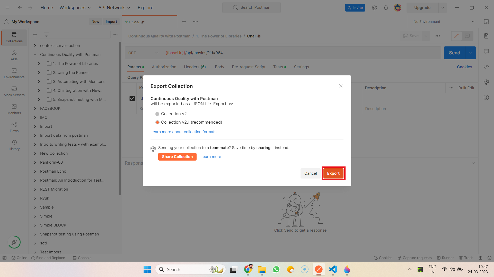494x277 pixels.
Task: Open the Mock Servers sidebar panel
Action: [14, 91]
